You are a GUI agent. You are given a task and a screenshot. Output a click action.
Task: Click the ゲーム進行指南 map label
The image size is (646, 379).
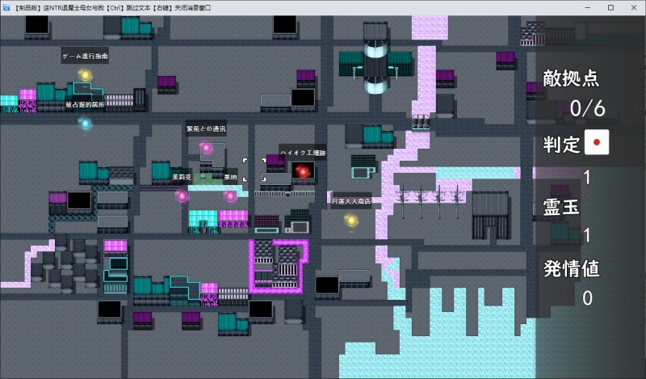point(85,57)
